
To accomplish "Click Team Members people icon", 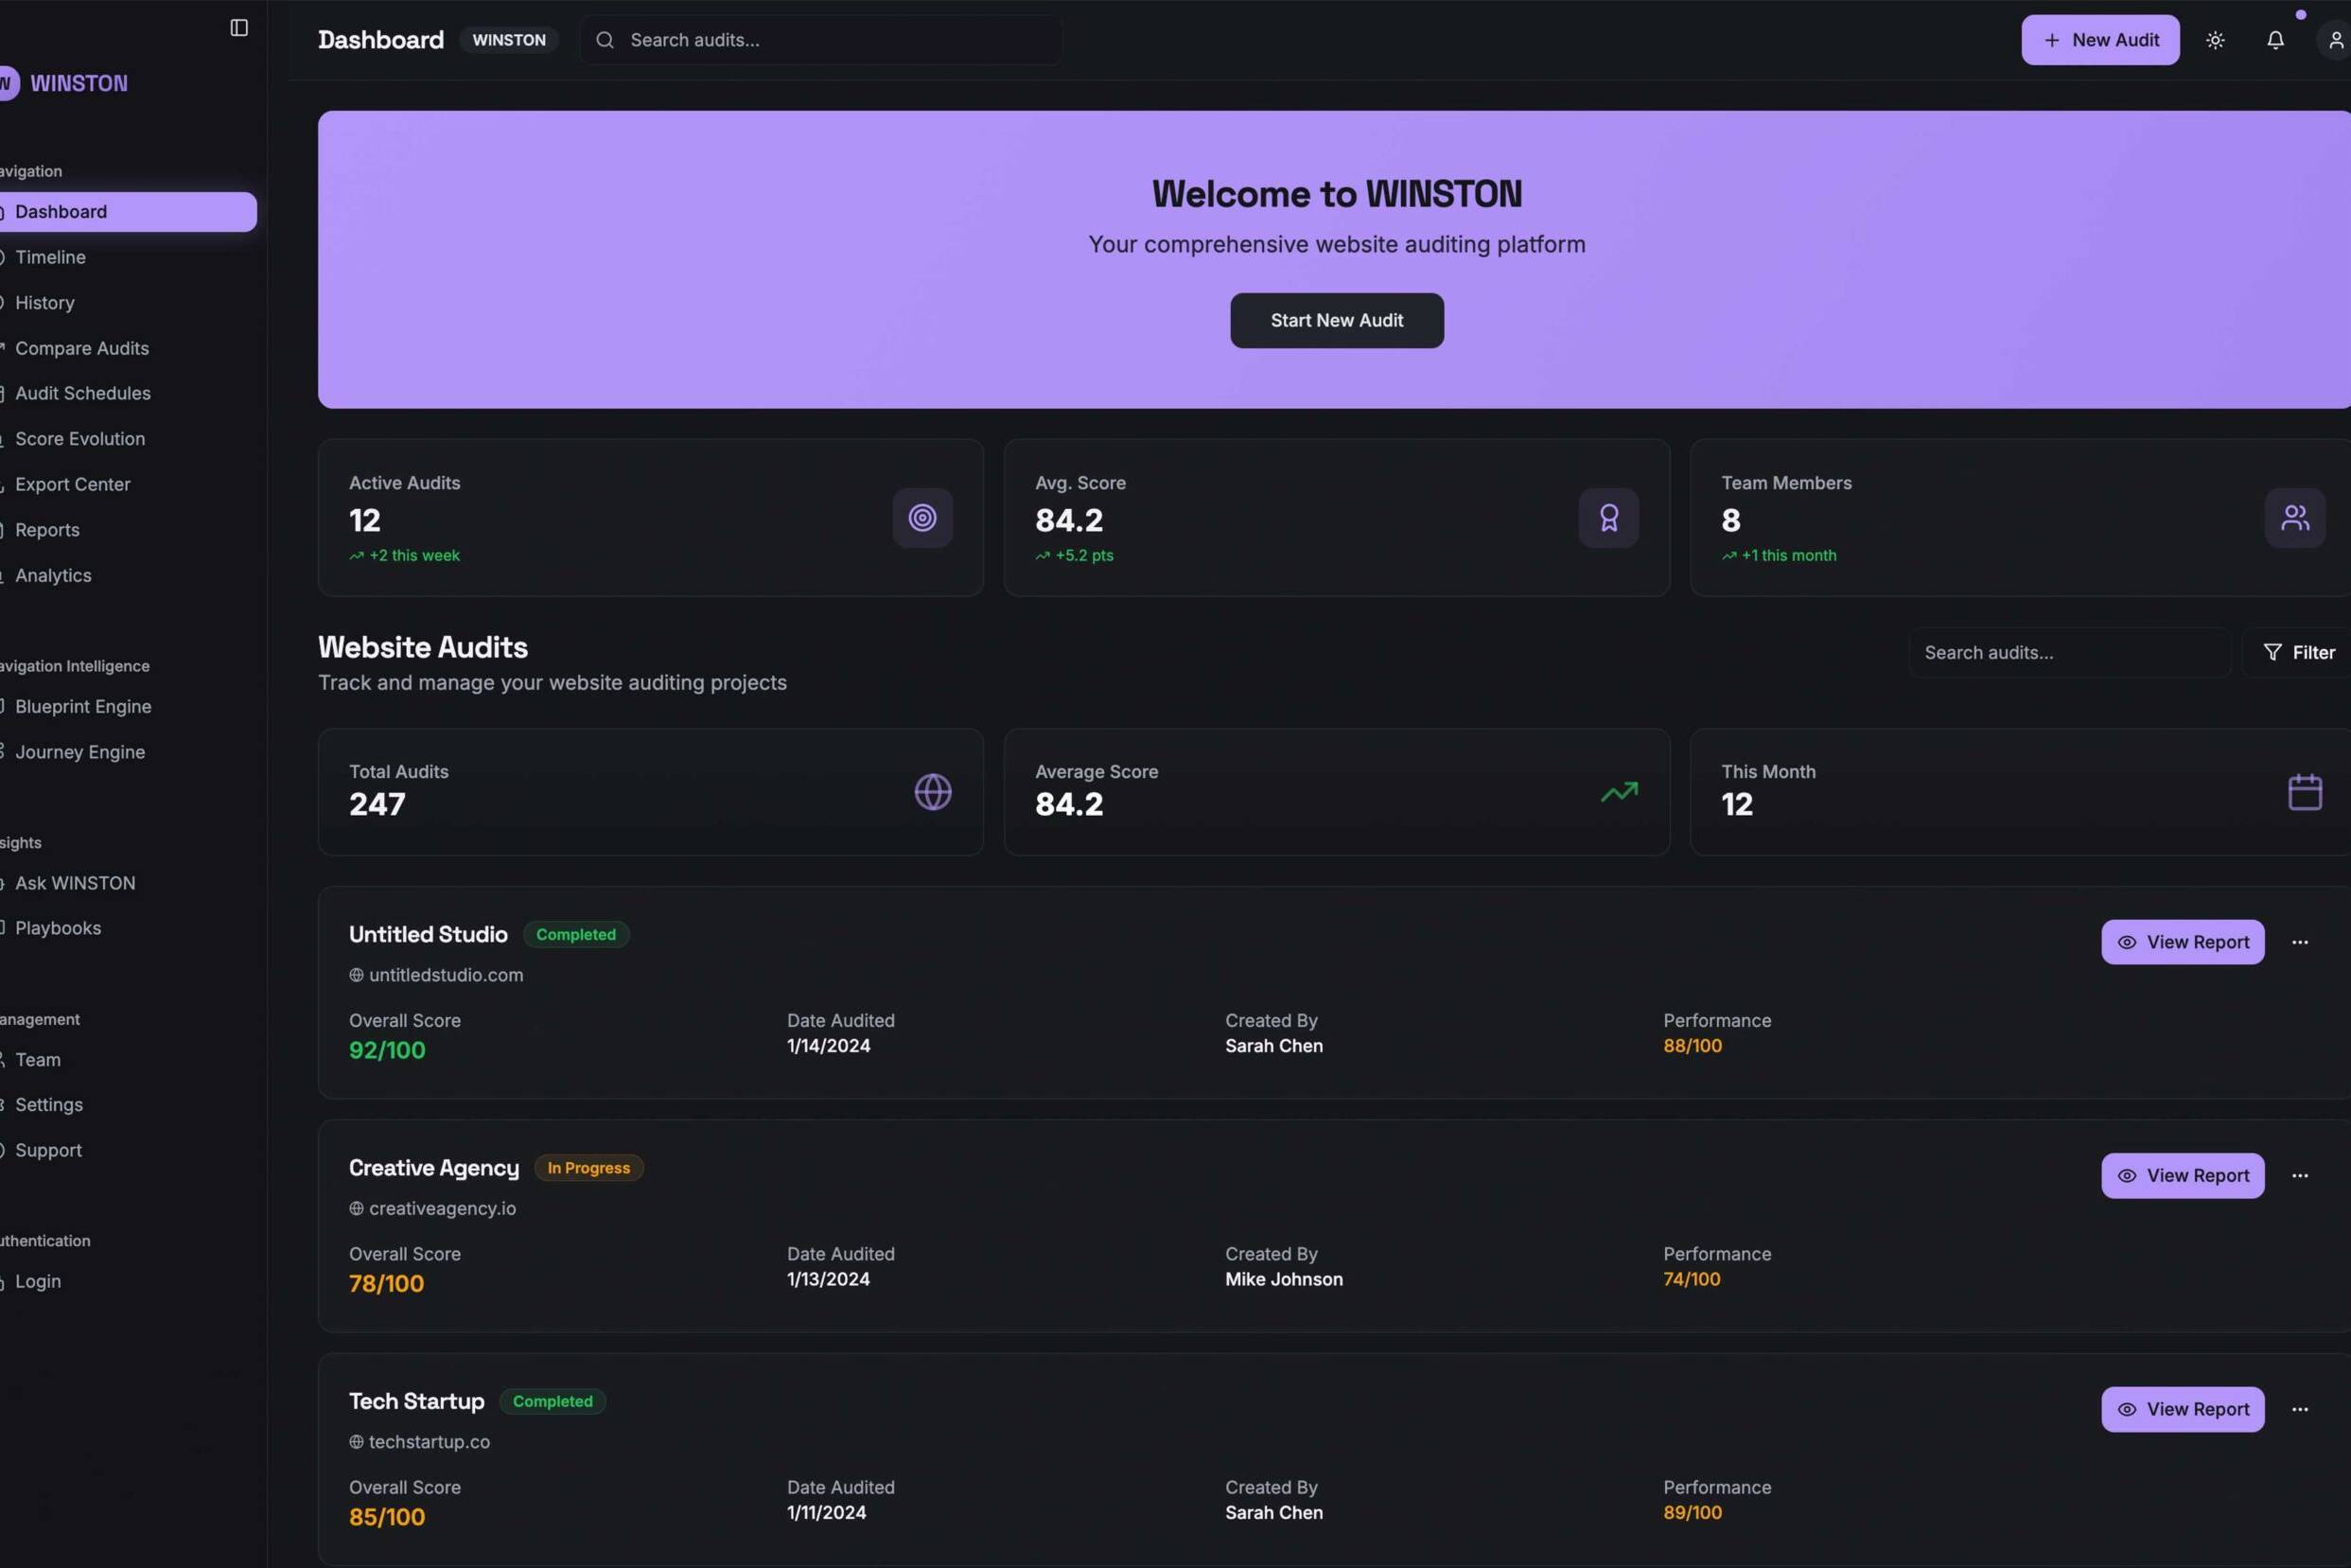I will [x=2294, y=518].
